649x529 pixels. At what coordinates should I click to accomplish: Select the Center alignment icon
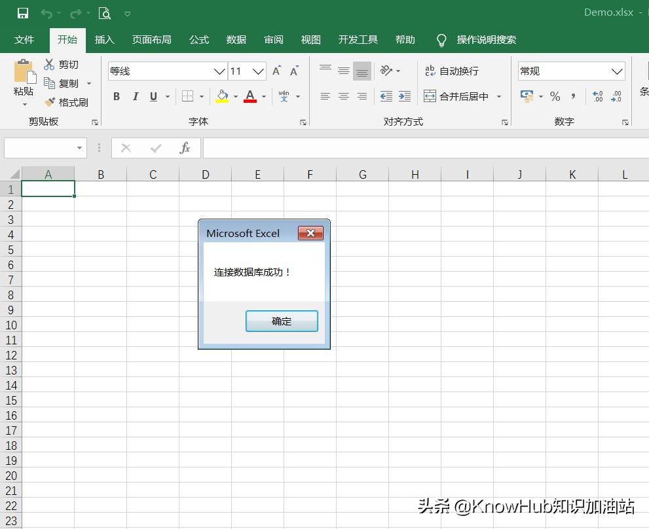(x=343, y=96)
